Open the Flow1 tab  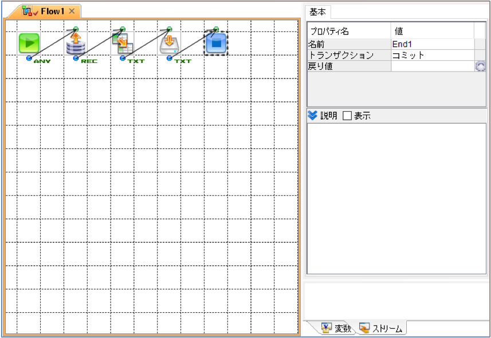(52, 11)
